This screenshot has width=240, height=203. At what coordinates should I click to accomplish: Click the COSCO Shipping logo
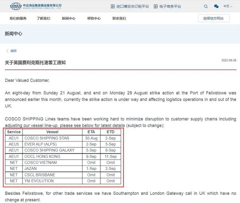pyautogui.click(x=36, y=6)
